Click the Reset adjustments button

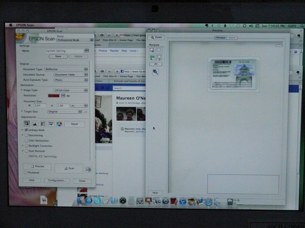[74, 124]
